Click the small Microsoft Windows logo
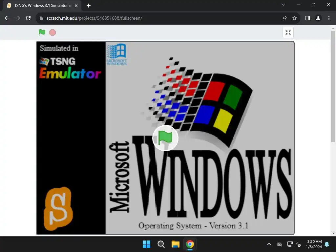The width and height of the screenshot is (336, 252). click(116, 54)
